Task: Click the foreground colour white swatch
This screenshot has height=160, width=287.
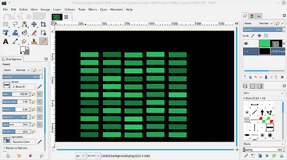Action: (23, 49)
